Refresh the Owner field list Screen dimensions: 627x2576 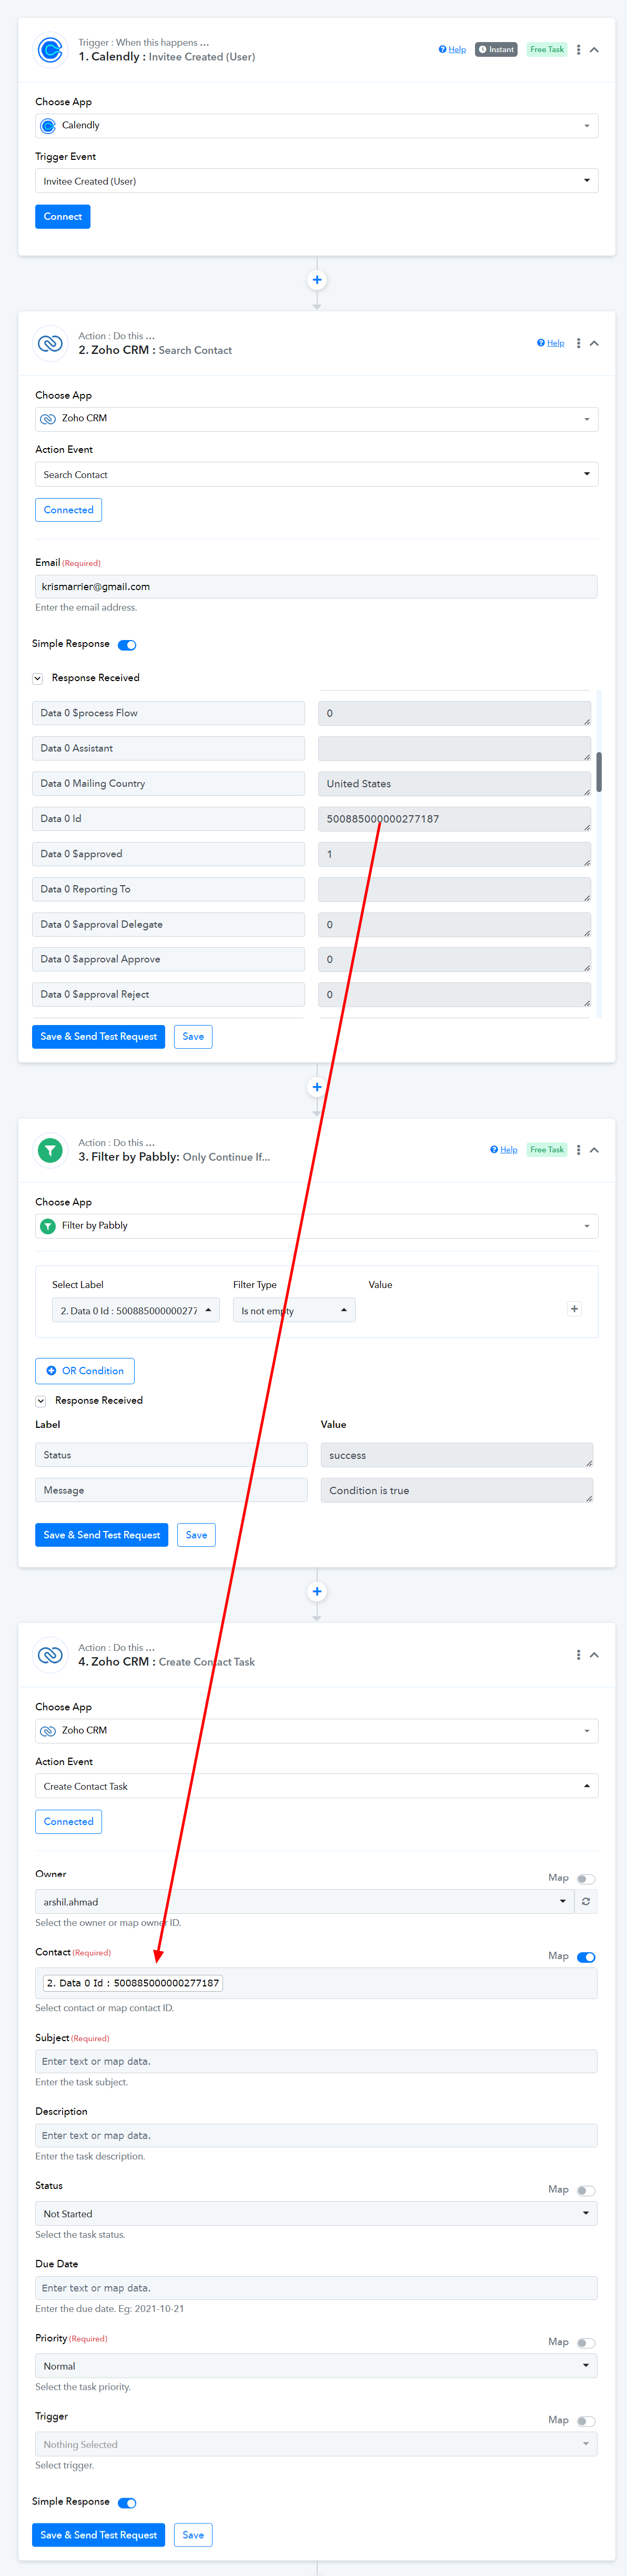(x=586, y=1902)
